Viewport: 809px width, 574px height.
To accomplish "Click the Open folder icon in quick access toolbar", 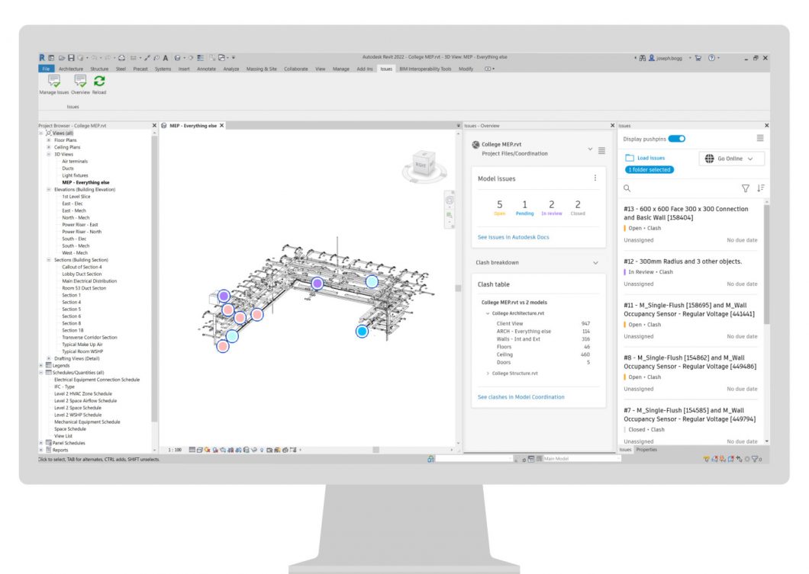I will click(62, 58).
